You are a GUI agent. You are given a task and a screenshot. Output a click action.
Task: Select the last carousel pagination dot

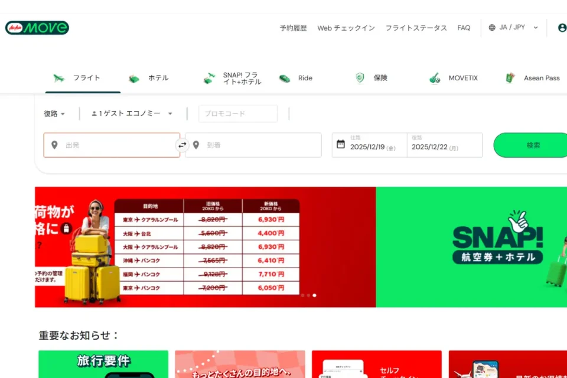tap(314, 295)
